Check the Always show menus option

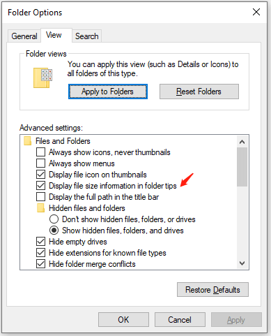(40, 163)
